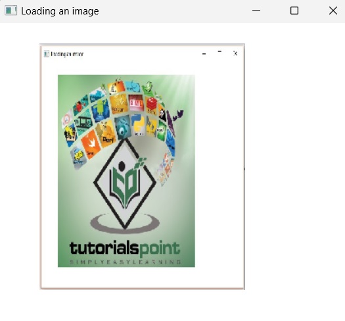Maximize the Loading an image window

point(294,11)
